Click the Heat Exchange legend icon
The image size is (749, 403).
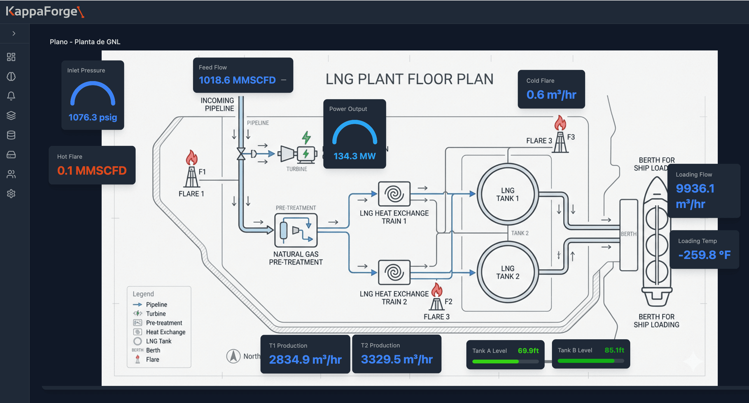click(x=138, y=332)
